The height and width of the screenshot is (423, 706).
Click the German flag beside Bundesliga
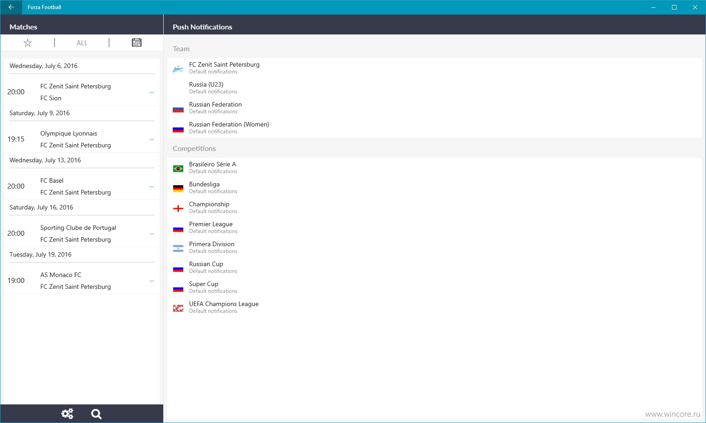[x=178, y=189]
